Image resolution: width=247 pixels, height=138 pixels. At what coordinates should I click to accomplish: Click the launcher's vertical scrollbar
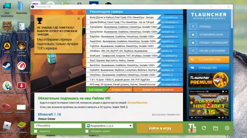pyautogui.click(x=232, y=19)
